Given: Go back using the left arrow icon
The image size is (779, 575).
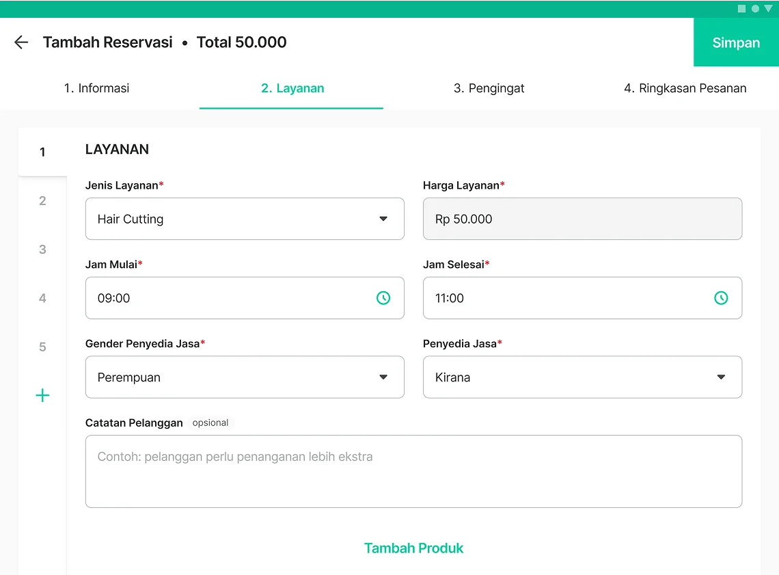Looking at the screenshot, I should tap(21, 42).
